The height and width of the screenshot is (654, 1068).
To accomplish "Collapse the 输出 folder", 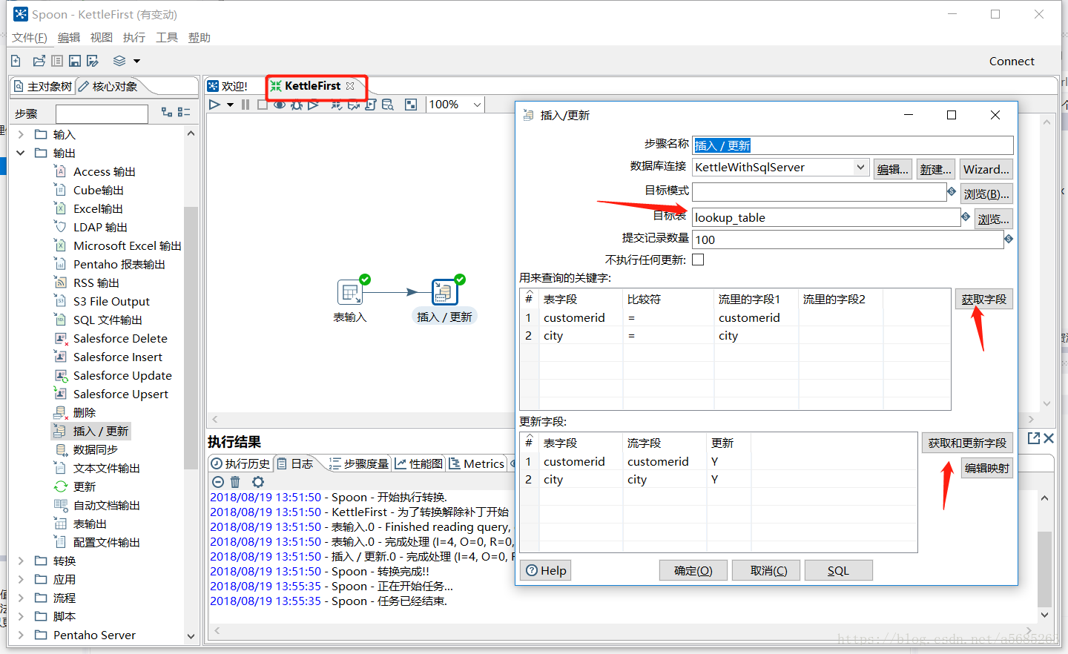I will point(21,153).
